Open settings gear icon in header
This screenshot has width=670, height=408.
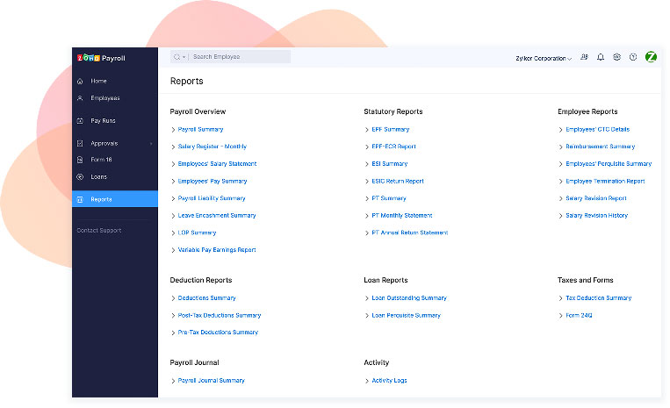pyautogui.click(x=617, y=57)
